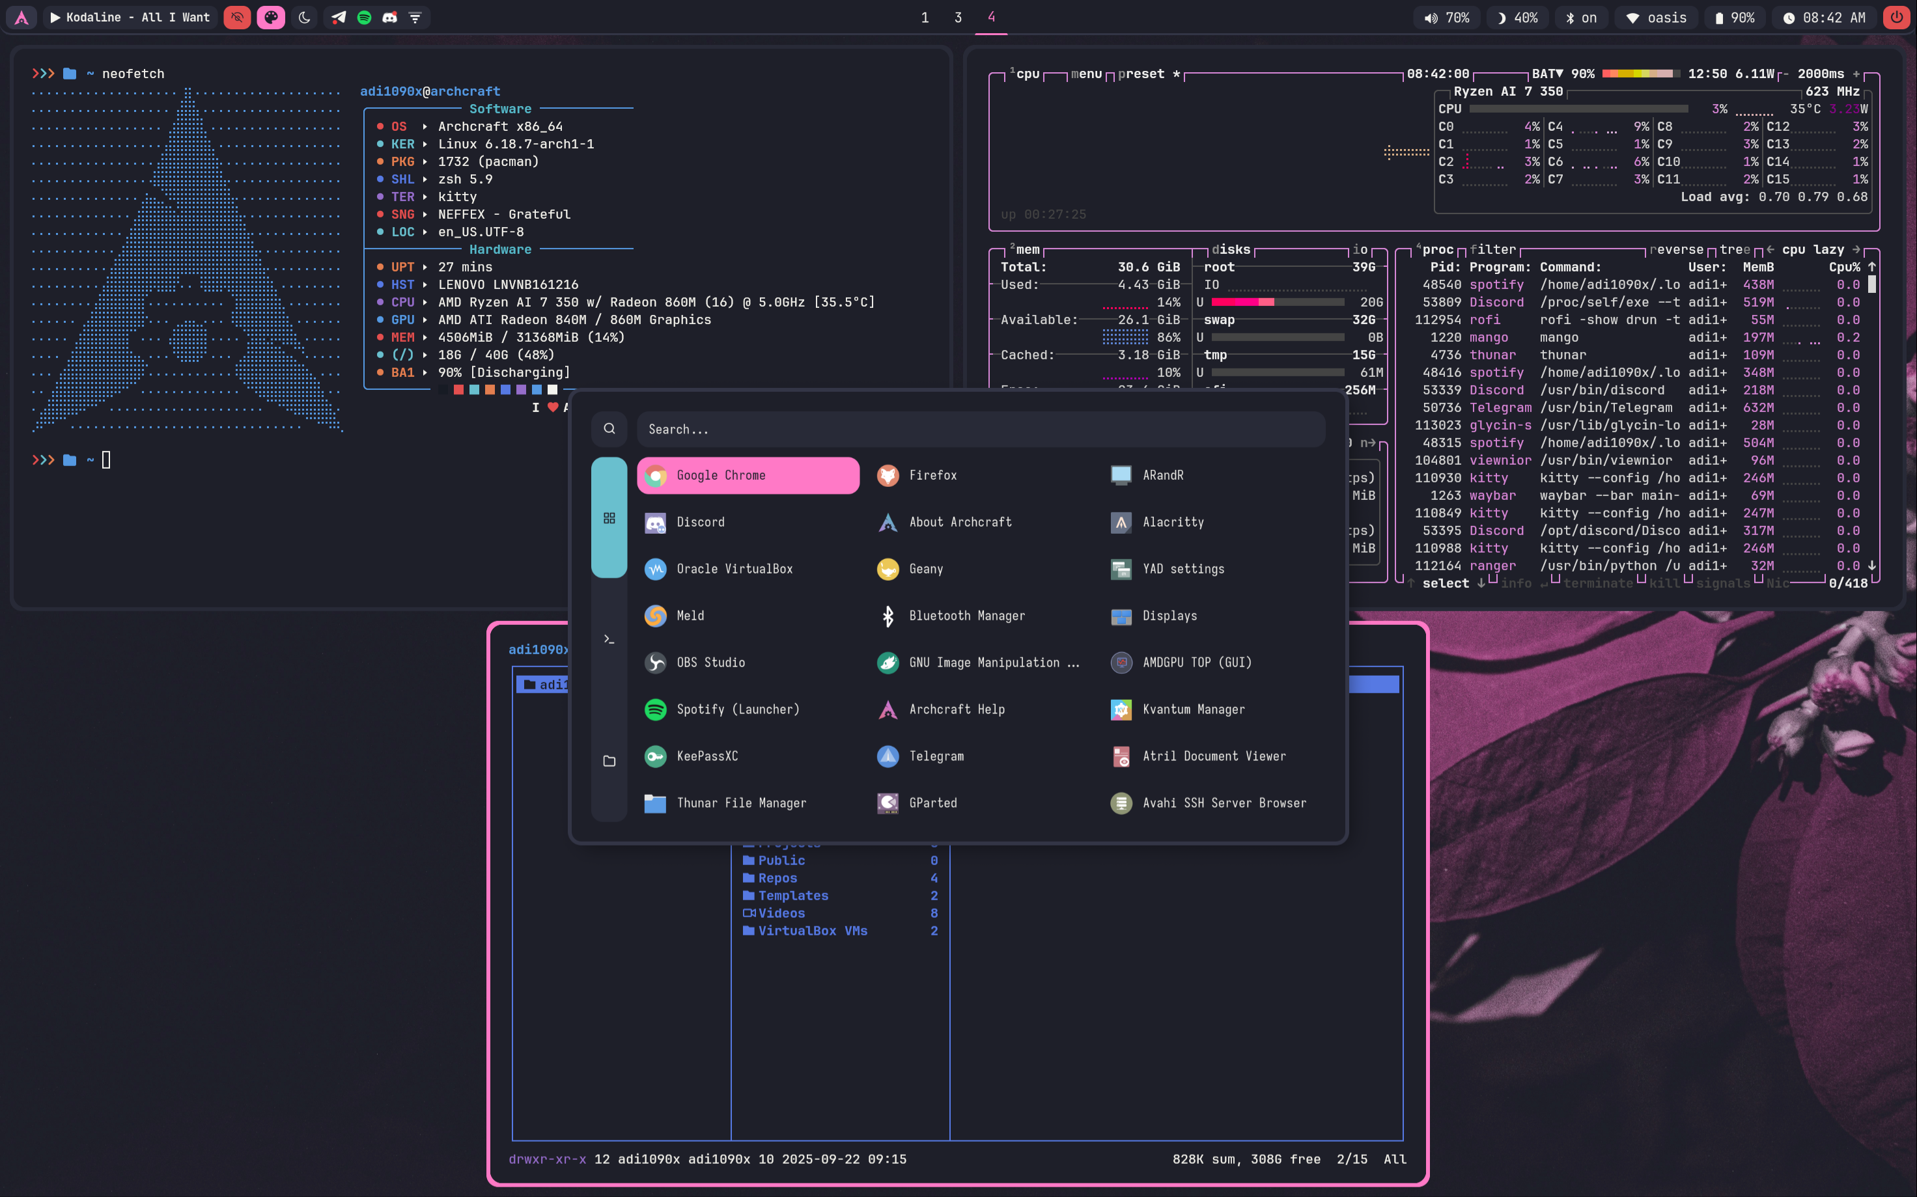Launch Google Chrome from the launcher

point(747,475)
